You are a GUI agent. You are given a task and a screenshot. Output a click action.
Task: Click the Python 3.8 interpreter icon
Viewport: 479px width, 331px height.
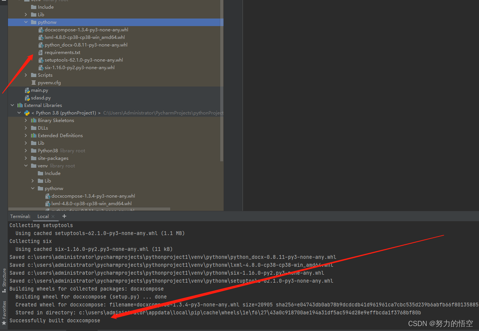(26, 113)
